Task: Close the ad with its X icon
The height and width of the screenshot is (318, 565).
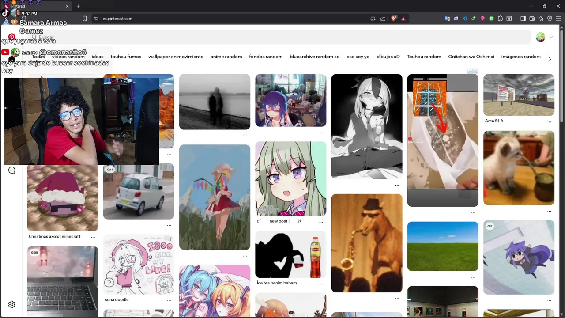Action: pos(476,71)
